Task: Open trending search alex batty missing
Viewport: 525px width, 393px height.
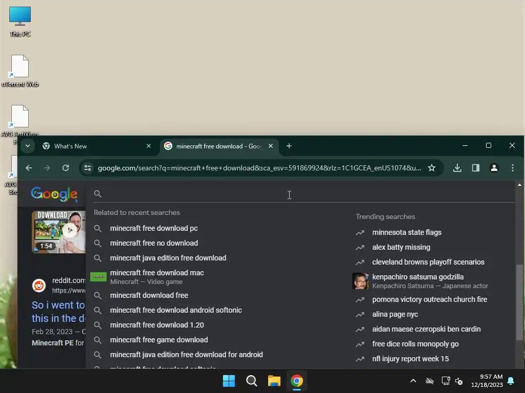Action: [x=401, y=247]
